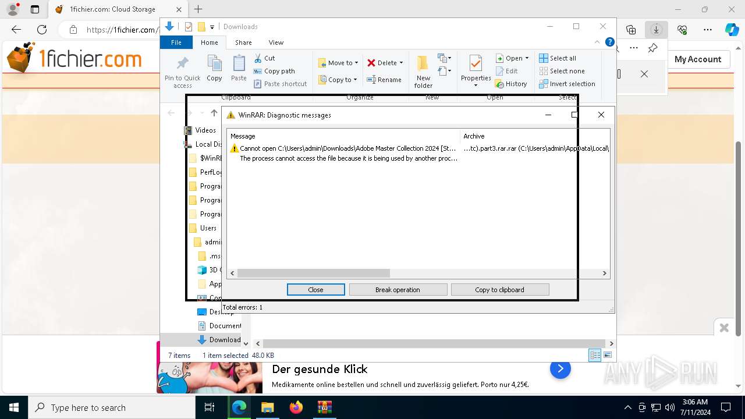Click the taskbar search box
This screenshot has width=745, height=419.
[x=112, y=407]
